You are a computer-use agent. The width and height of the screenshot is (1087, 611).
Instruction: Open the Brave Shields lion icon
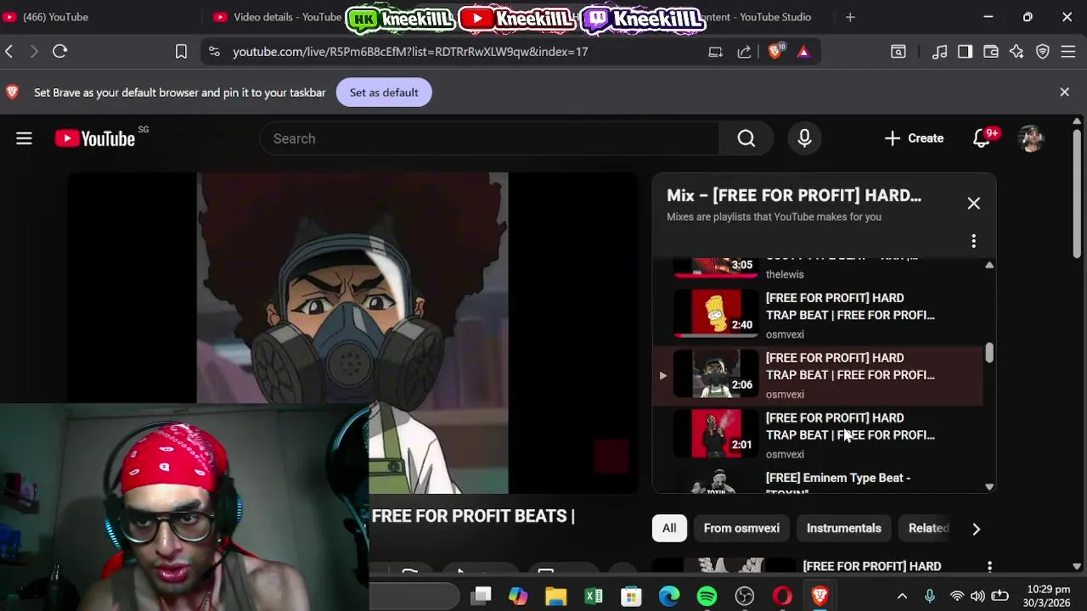[774, 52]
